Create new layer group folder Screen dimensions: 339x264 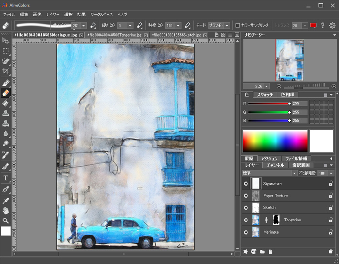(262, 252)
